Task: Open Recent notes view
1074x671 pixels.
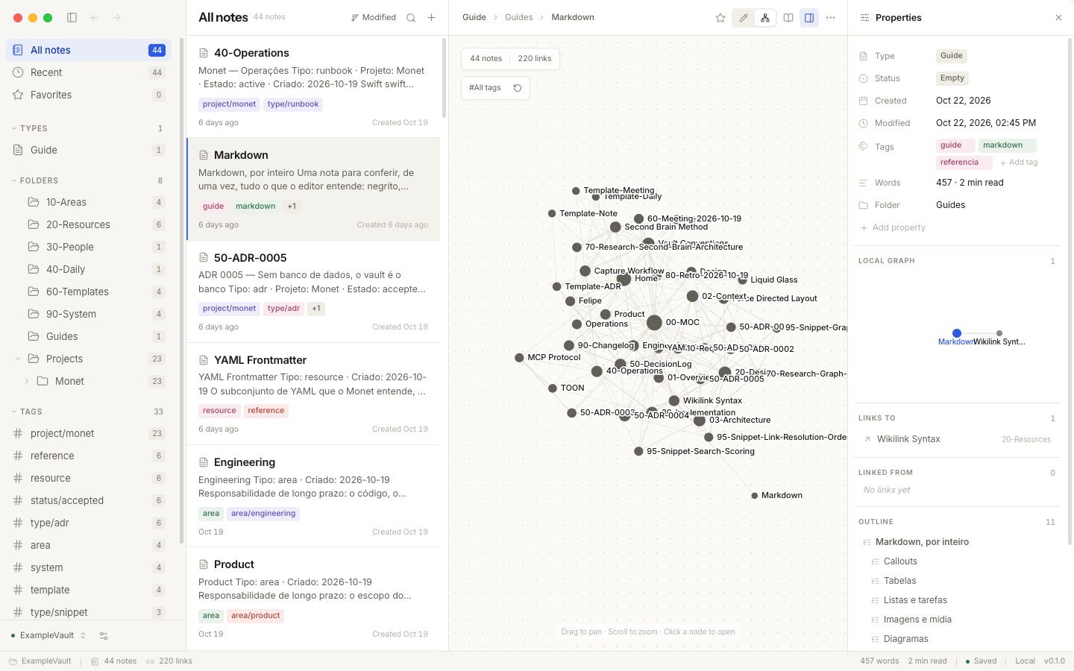Action: (x=89, y=72)
